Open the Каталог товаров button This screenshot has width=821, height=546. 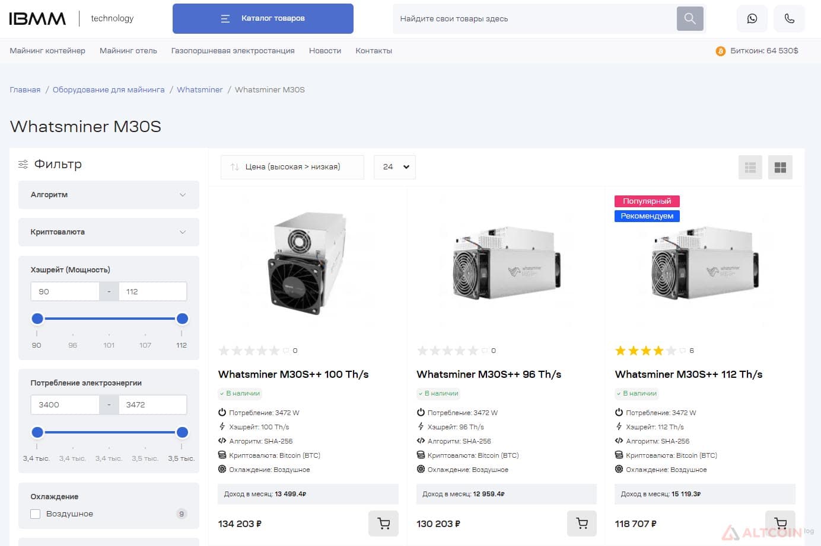click(x=263, y=18)
